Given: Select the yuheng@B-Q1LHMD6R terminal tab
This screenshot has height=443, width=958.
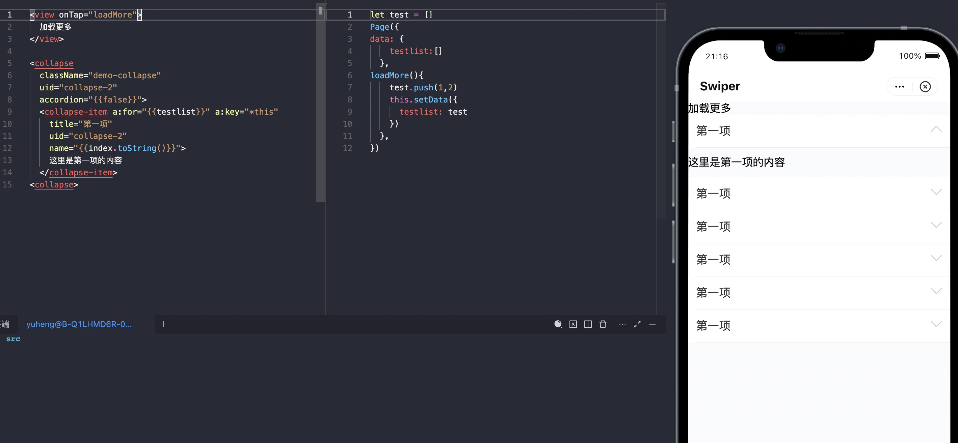Looking at the screenshot, I should 79,324.
